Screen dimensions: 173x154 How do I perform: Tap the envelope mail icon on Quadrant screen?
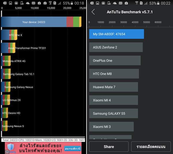tap(33, 3)
